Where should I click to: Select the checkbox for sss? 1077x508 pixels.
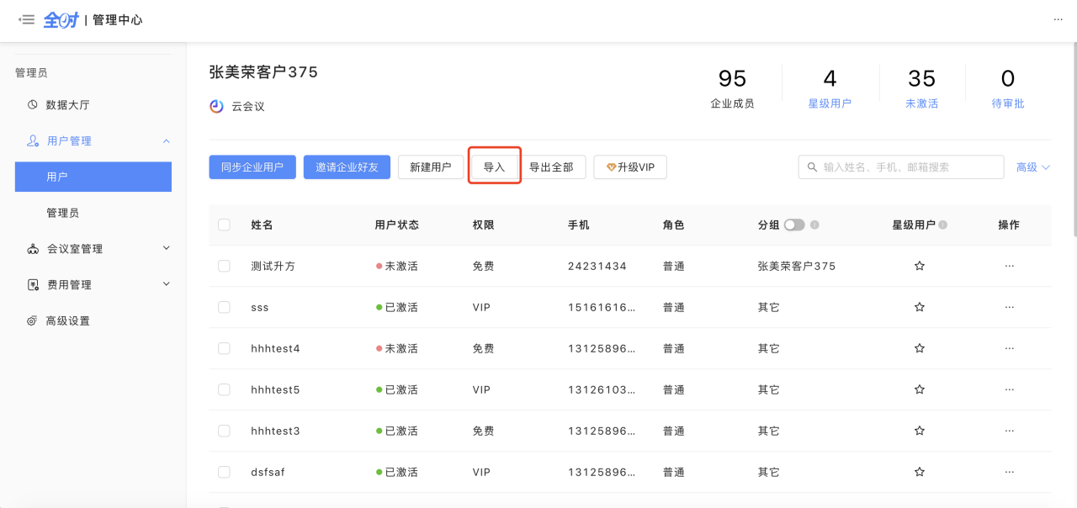tap(224, 307)
